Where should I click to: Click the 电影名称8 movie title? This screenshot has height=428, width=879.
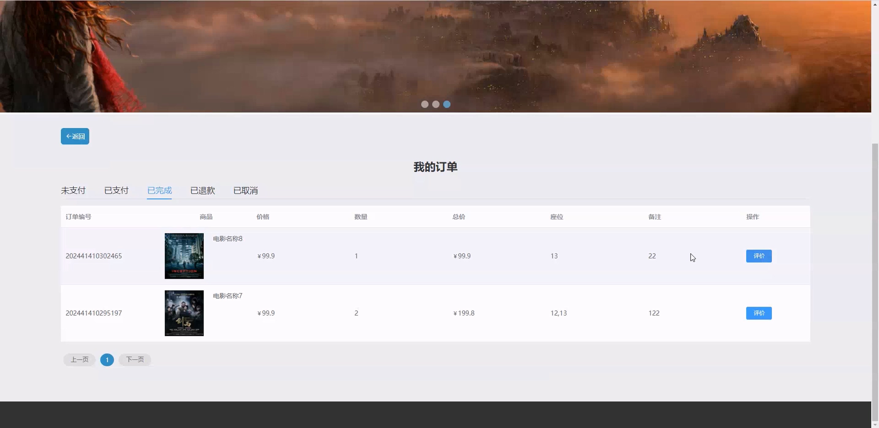tap(228, 239)
